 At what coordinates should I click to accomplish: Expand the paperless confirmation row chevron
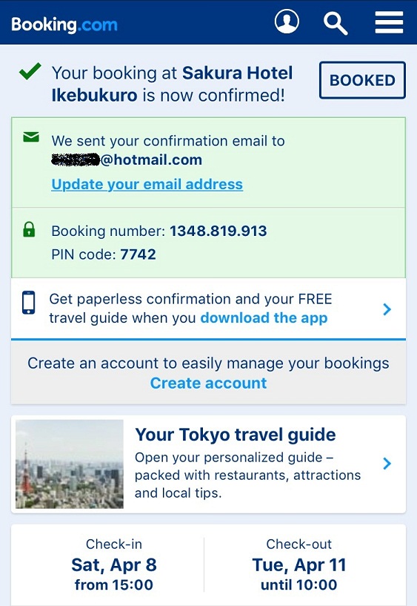click(387, 309)
